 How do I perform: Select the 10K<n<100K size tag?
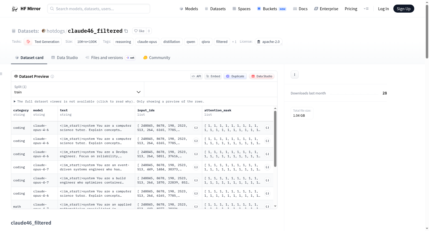pyautogui.click(x=87, y=42)
